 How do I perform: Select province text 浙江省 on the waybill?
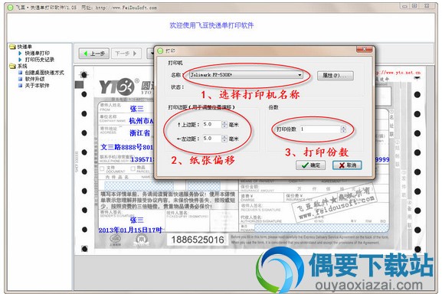[140, 133]
